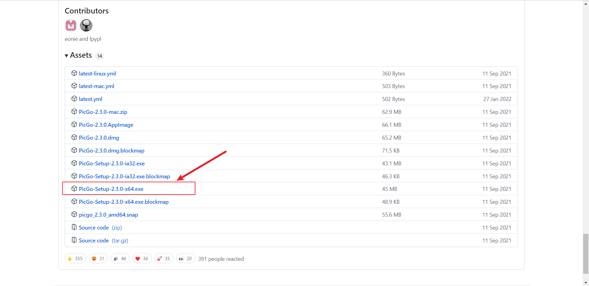Click package icon beside PicGo-Setup-2.3.0-x64.exe.blockmap
This screenshot has width=589, height=286.
[74, 201]
